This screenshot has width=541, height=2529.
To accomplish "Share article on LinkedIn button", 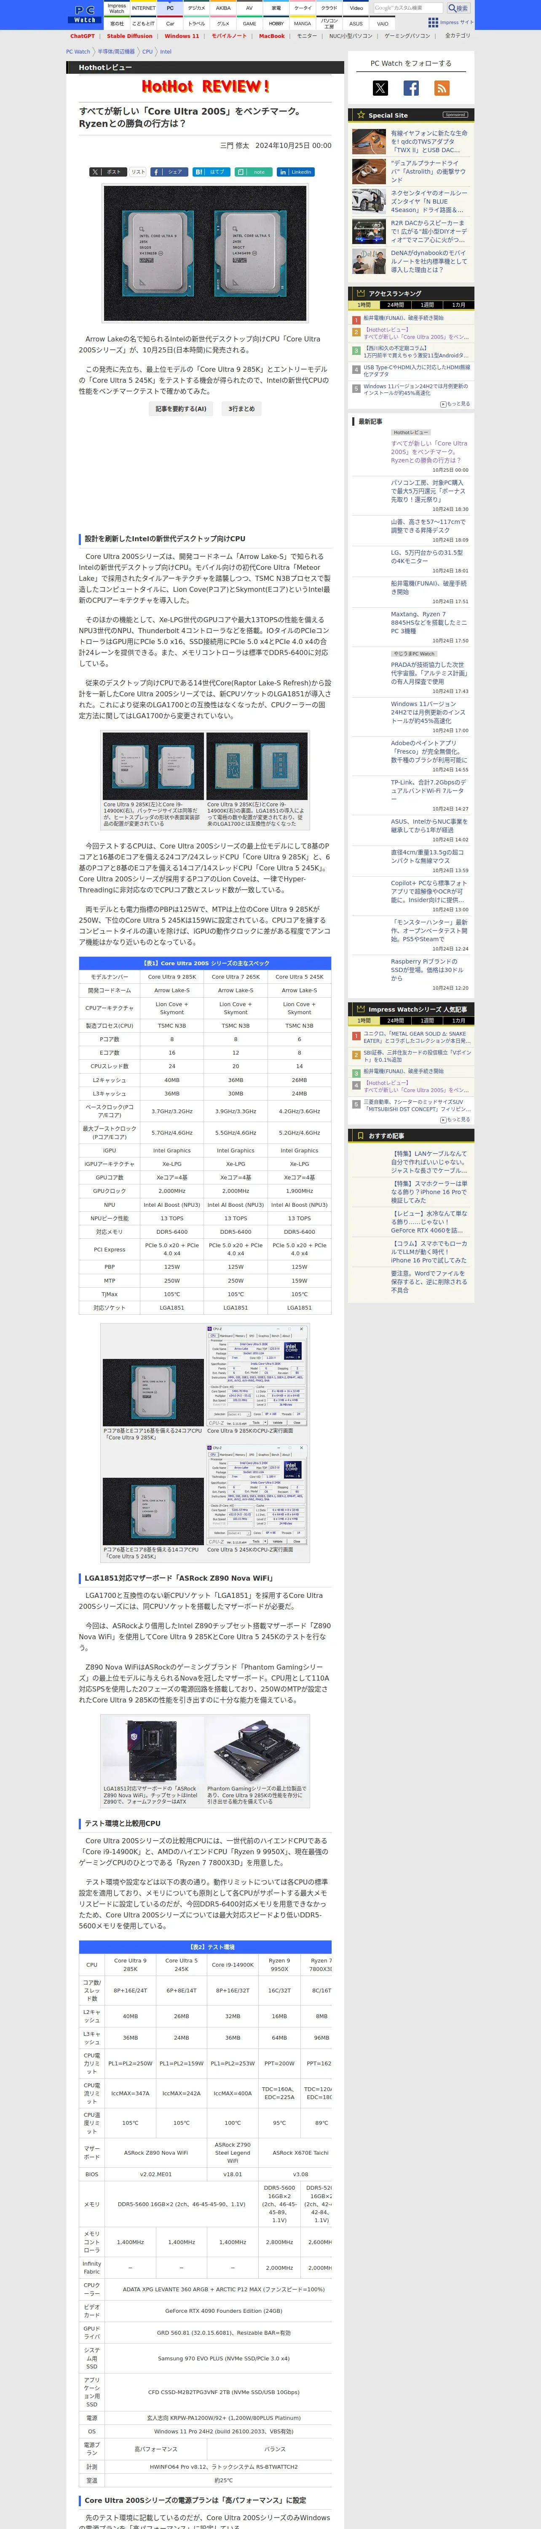I will 295,172.
